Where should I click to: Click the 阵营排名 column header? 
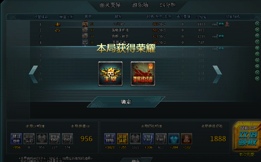(41, 17)
